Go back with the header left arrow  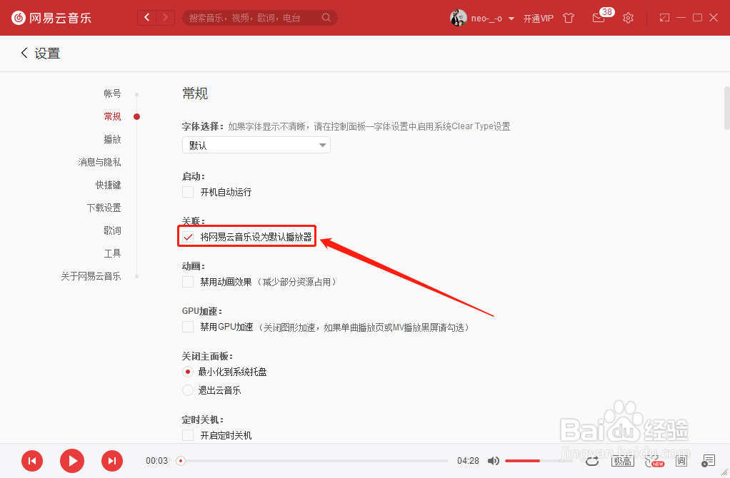pos(147,18)
